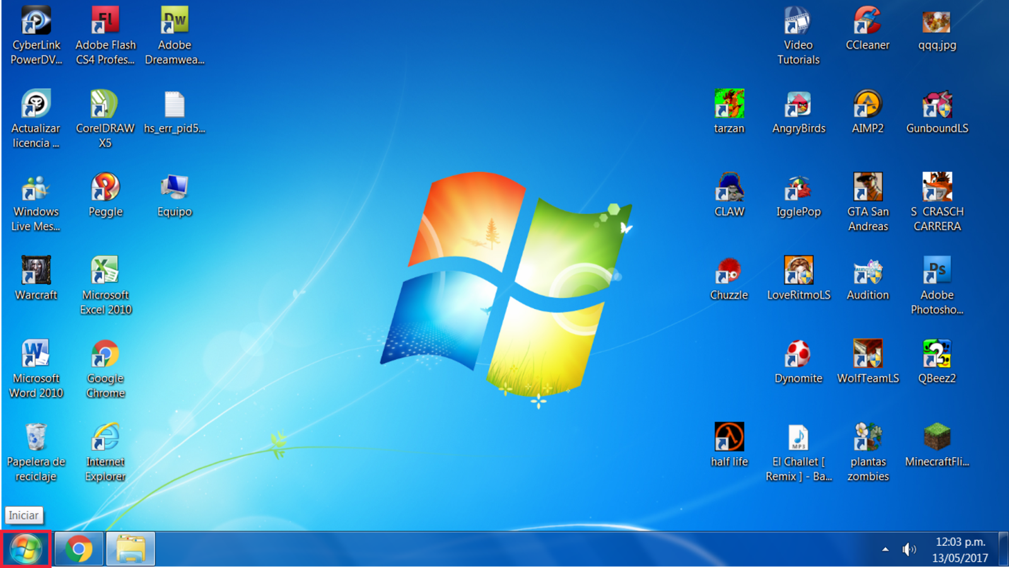Open the volume control
Image resolution: width=1009 pixels, height=568 pixels.
pyautogui.click(x=909, y=549)
